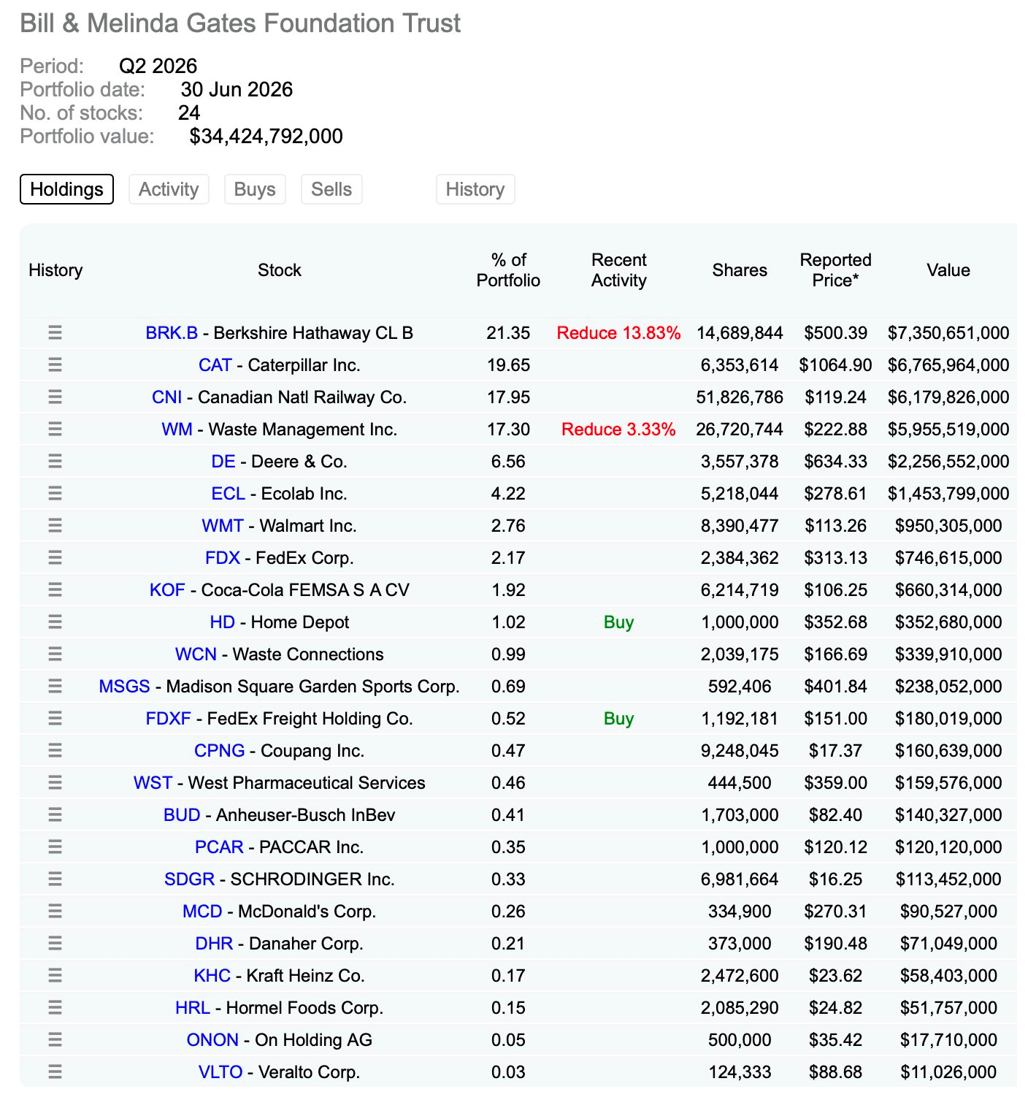Follow the FDX ticker link
1028x1100 pixels.
[223, 558]
